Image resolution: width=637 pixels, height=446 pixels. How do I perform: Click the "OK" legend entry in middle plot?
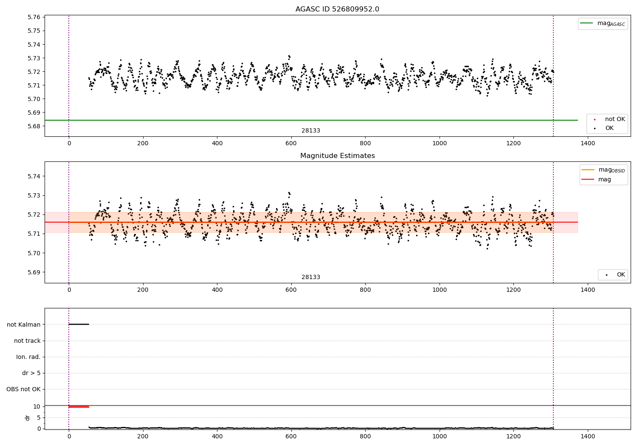[x=621, y=275]
